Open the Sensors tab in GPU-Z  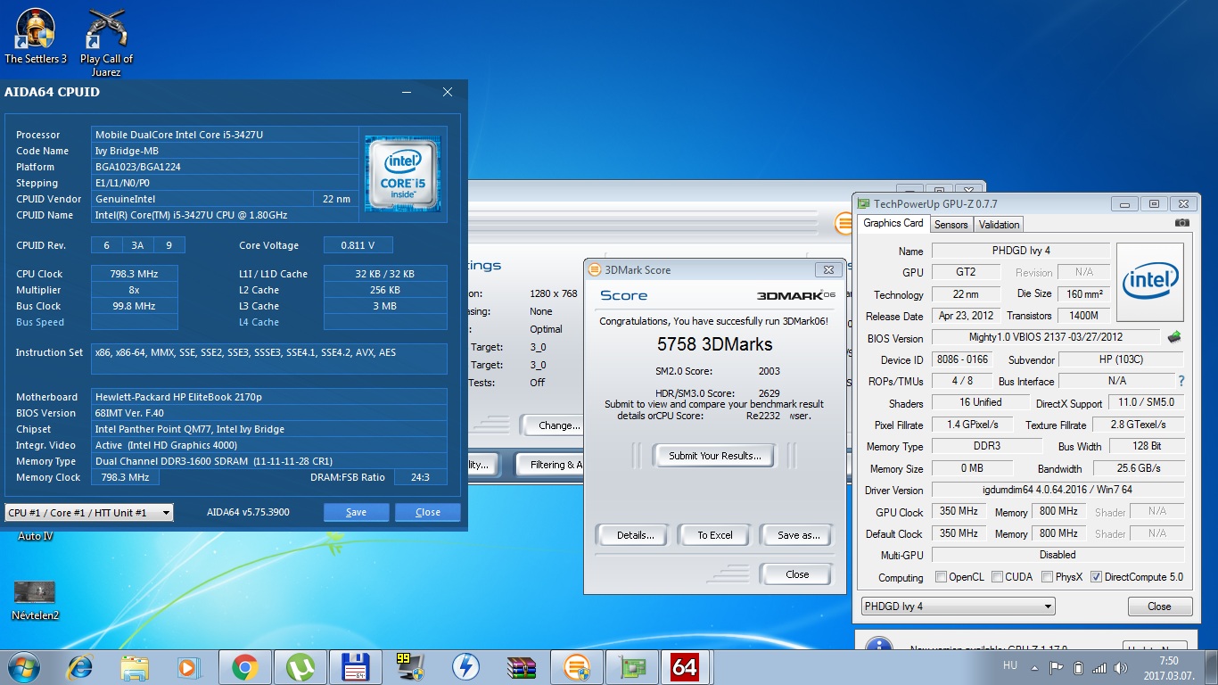point(951,225)
